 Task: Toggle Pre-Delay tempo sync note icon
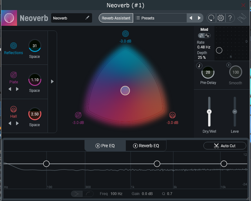click(199, 66)
